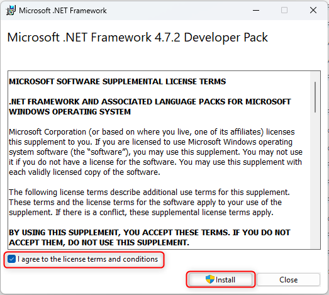Click the paragraph starting 'Microsoft Corporation'
Screen dimensions: 329x295
(x=155, y=152)
